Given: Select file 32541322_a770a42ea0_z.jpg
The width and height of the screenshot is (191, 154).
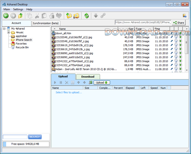Looking at the screenshot, I should click(x=73, y=65).
